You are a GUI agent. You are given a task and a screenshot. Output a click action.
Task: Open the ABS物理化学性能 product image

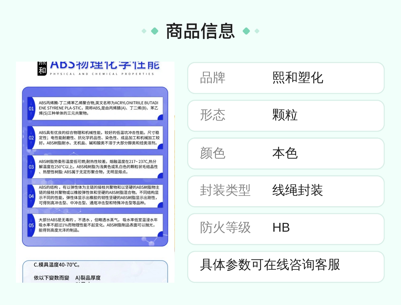coord(95,172)
